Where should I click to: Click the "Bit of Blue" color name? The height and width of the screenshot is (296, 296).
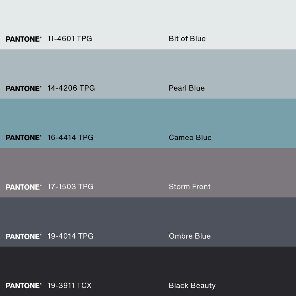coord(187,39)
